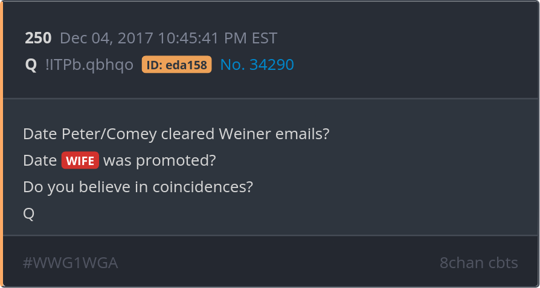The height and width of the screenshot is (288, 540).
Task: Open the No. 34290 post link
Action: click(257, 65)
